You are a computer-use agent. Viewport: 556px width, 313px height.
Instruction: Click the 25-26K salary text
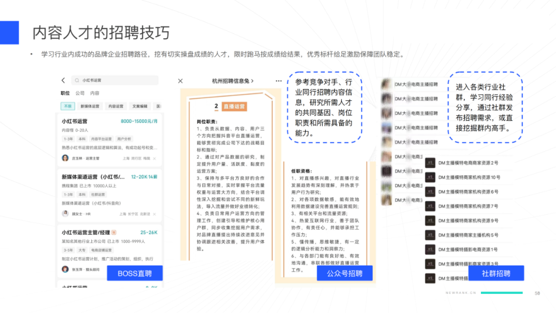click(149, 233)
